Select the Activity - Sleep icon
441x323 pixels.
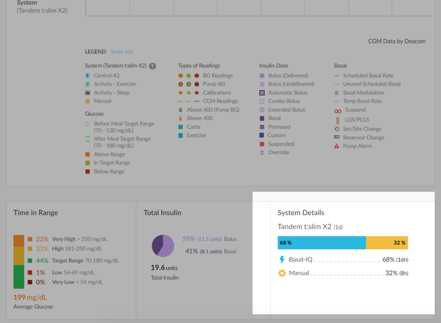pyautogui.click(x=87, y=93)
